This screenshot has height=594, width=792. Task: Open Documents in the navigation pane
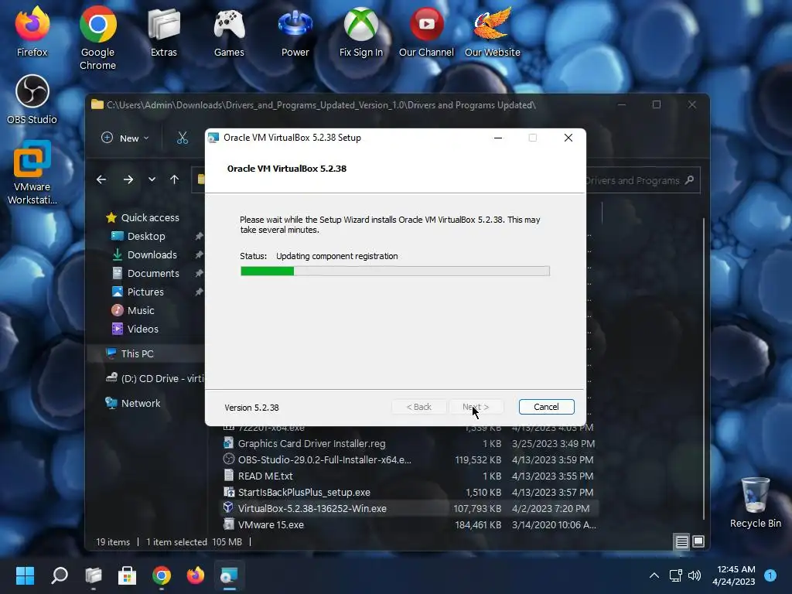[x=153, y=273]
